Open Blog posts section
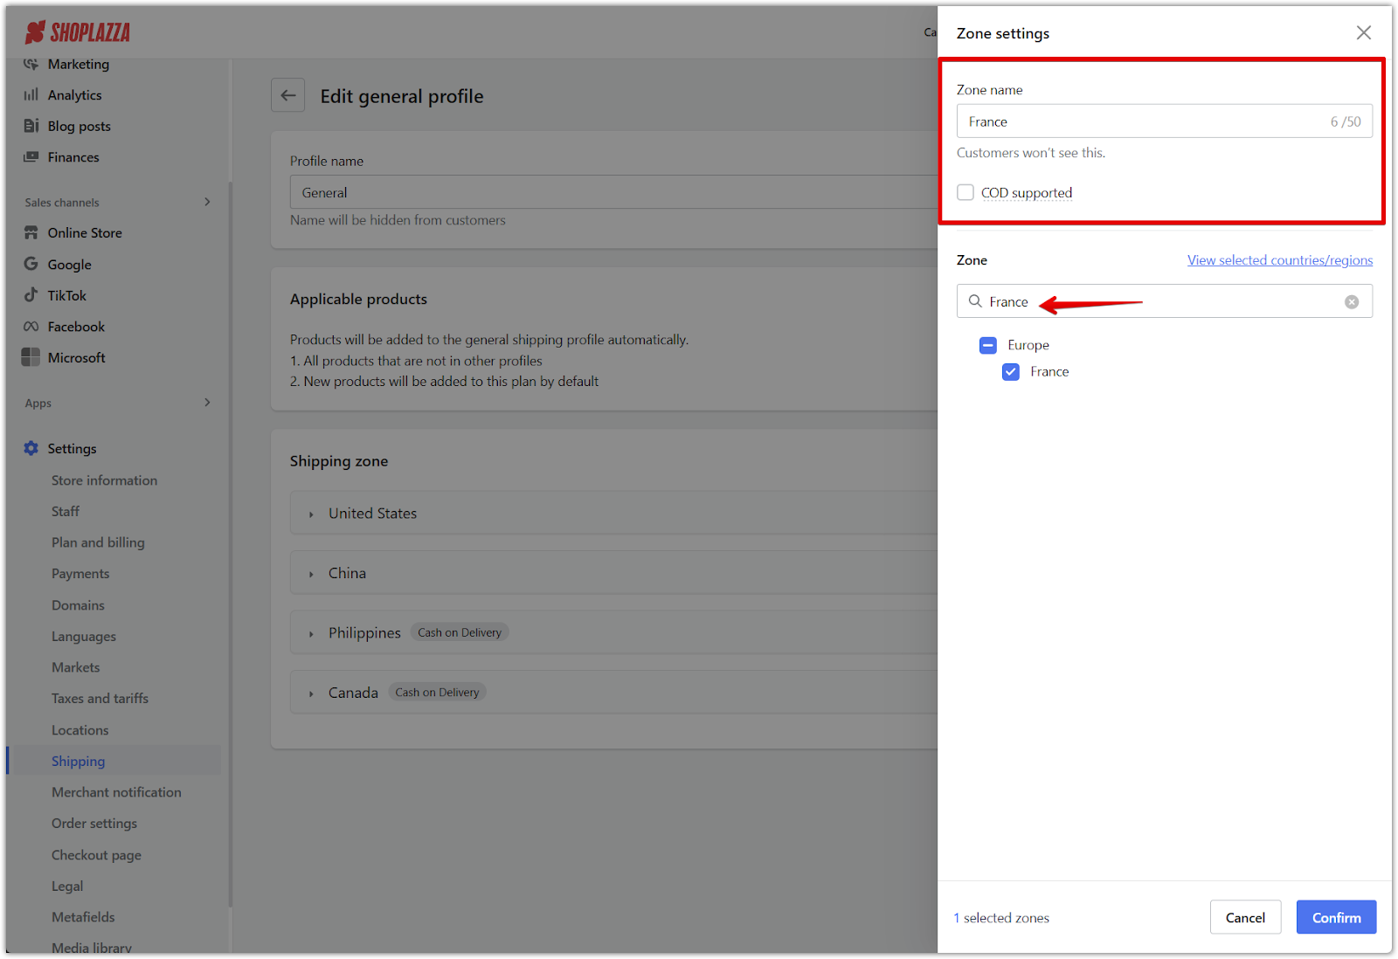Image resolution: width=1398 pixels, height=959 pixels. tap(79, 126)
